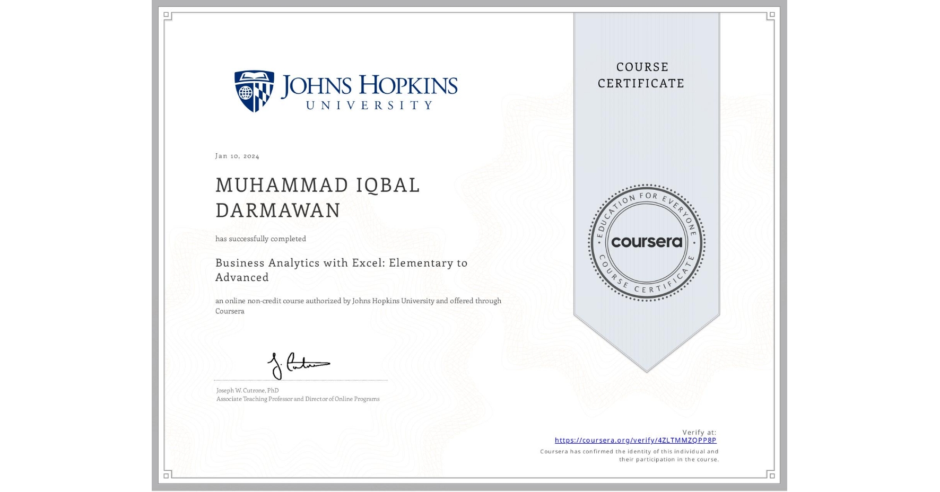Click the Jan 10, 2024 date
This screenshot has width=940, height=492.
237,156
